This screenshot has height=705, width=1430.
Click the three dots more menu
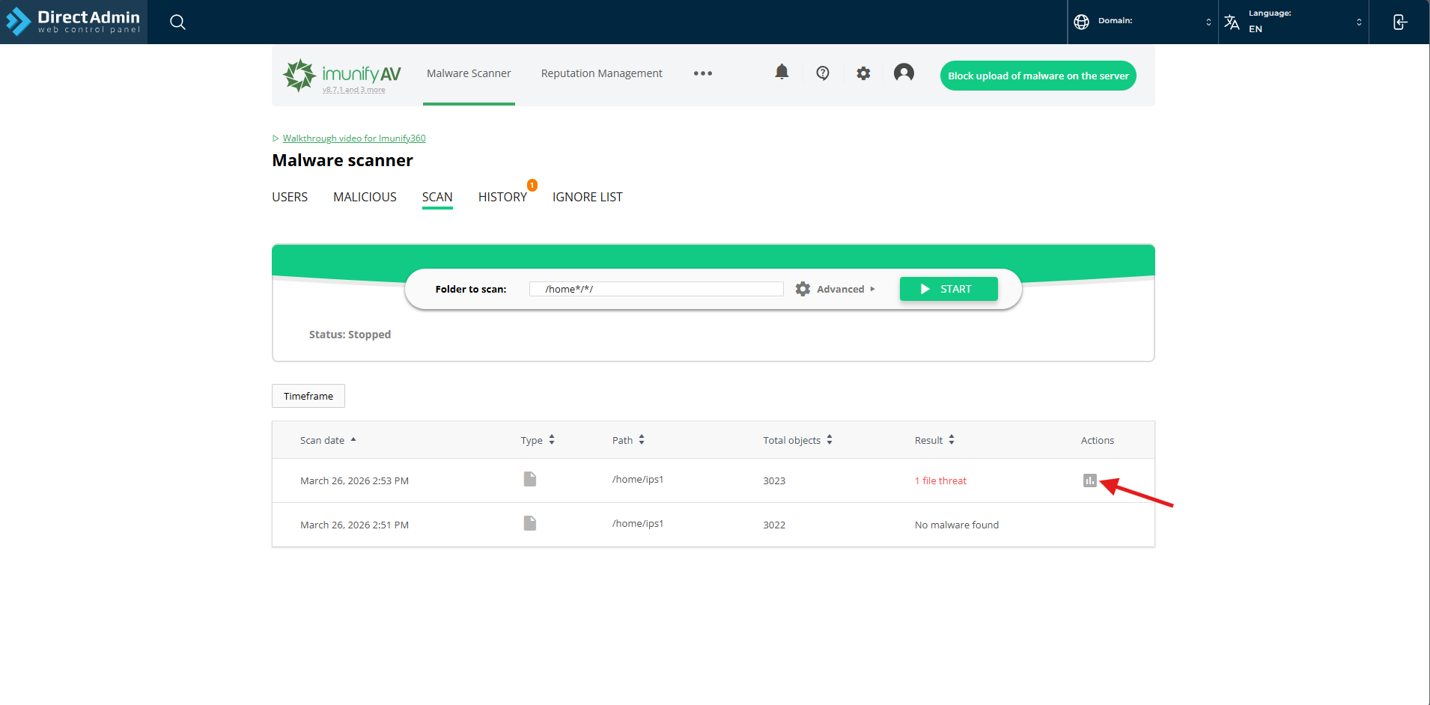pos(702,73)
